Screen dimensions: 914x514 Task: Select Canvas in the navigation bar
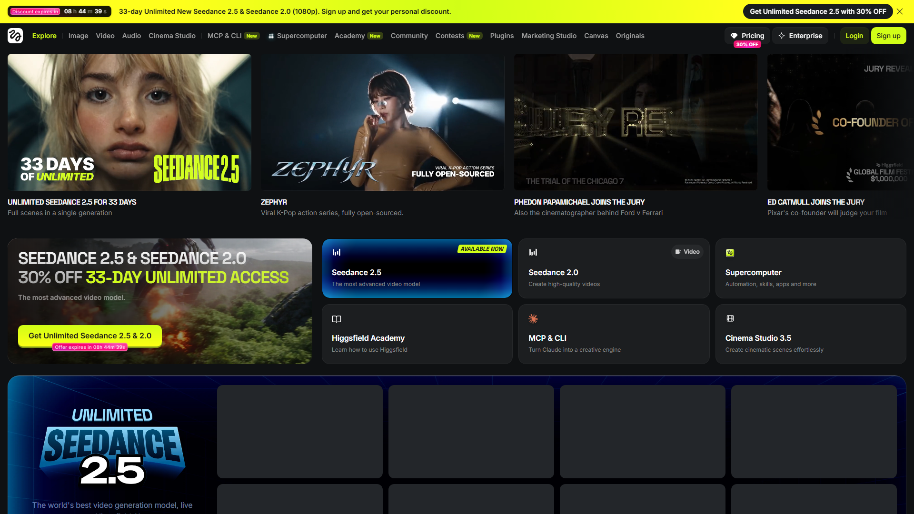point(596,36)
